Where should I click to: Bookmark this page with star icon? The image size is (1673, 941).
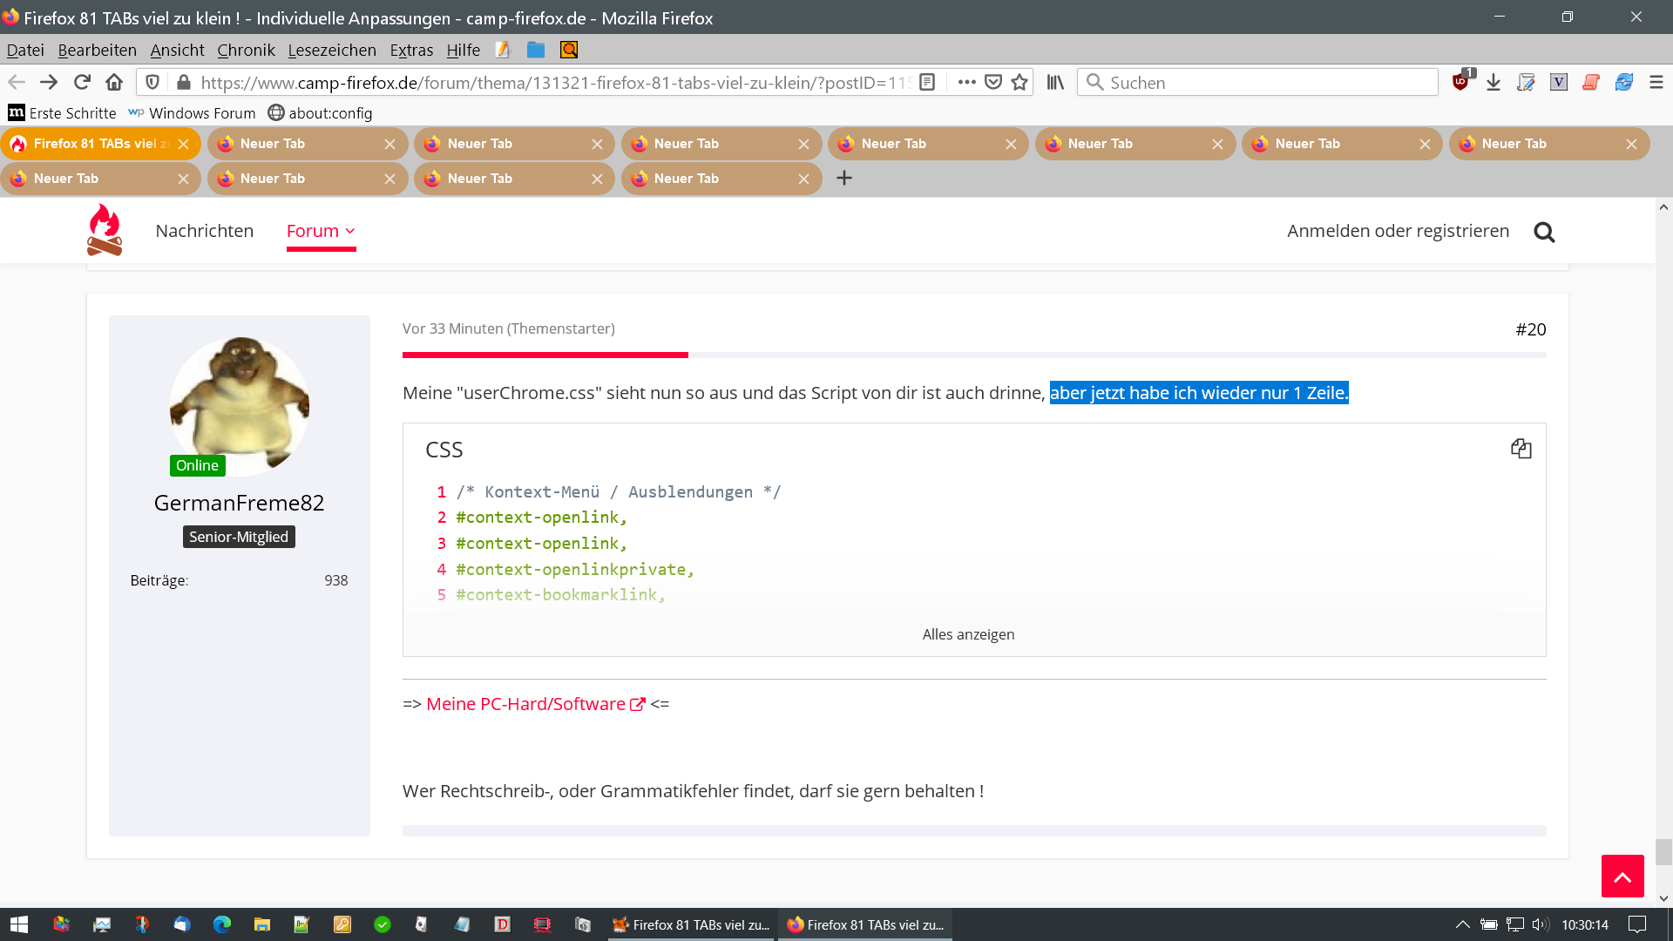[x=1019, y=82]
